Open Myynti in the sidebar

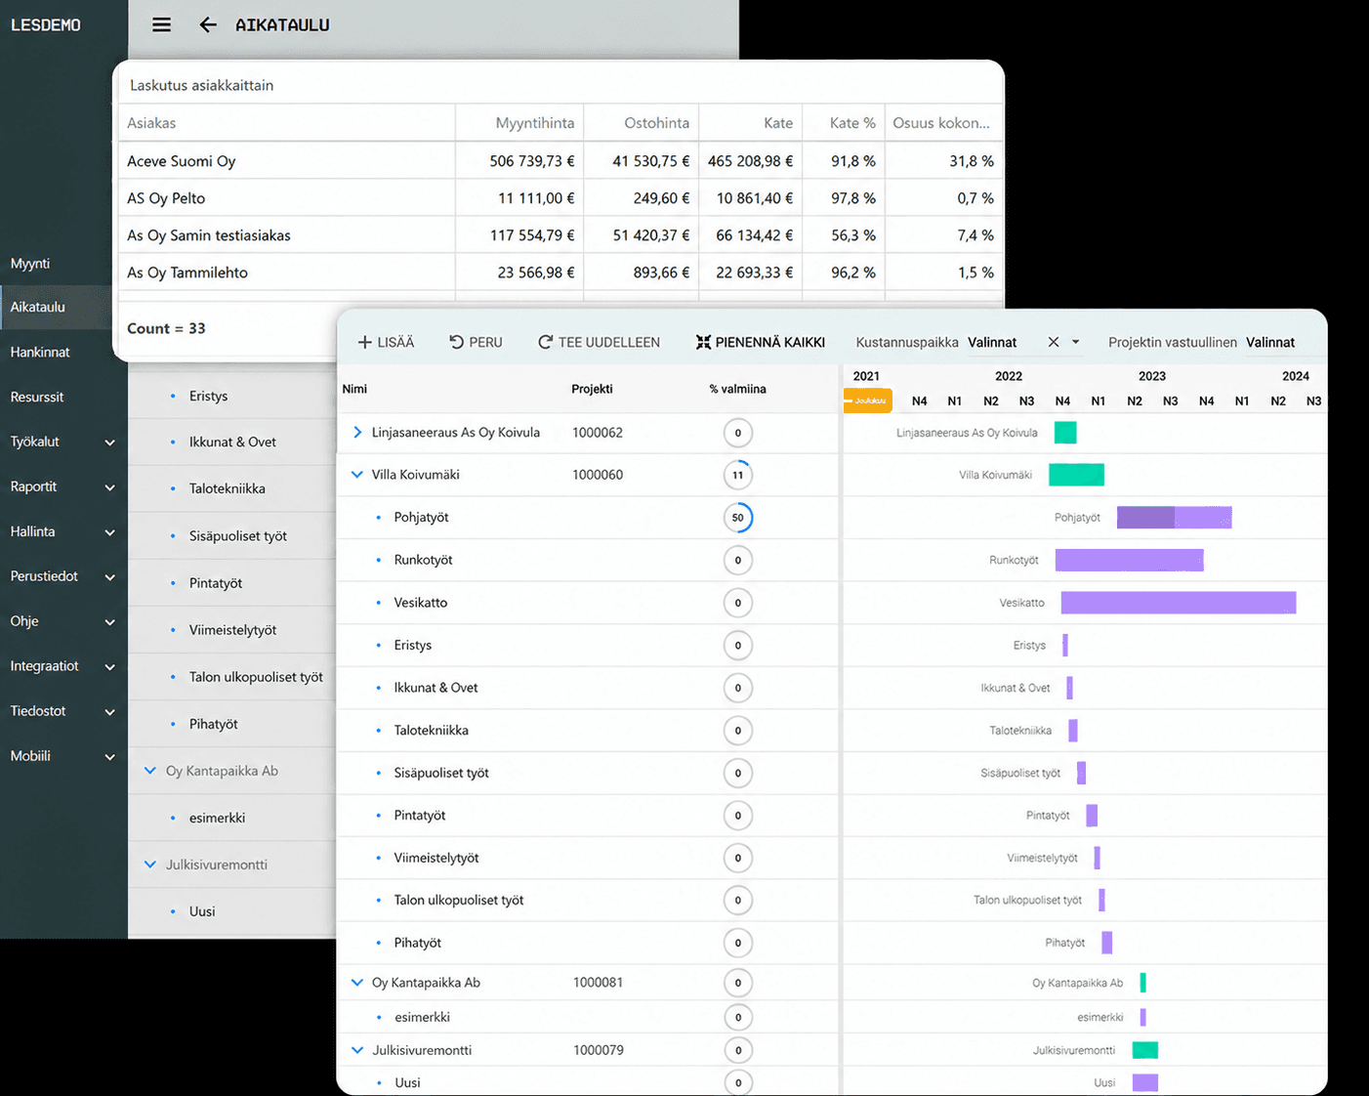point(30,264)
